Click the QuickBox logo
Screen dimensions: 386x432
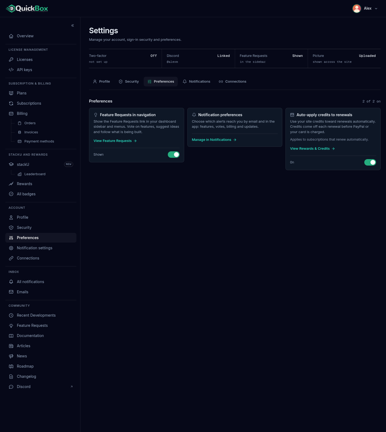tap(27, 9)
